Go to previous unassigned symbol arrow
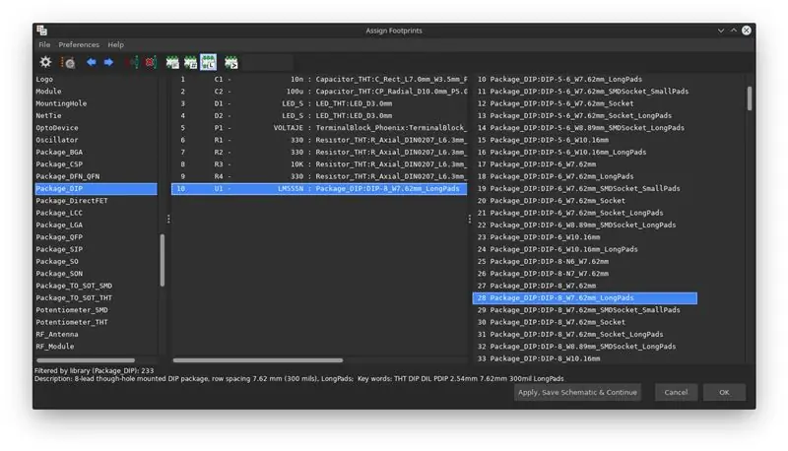This screenshot has height=451, width=788. pos(91,62)
